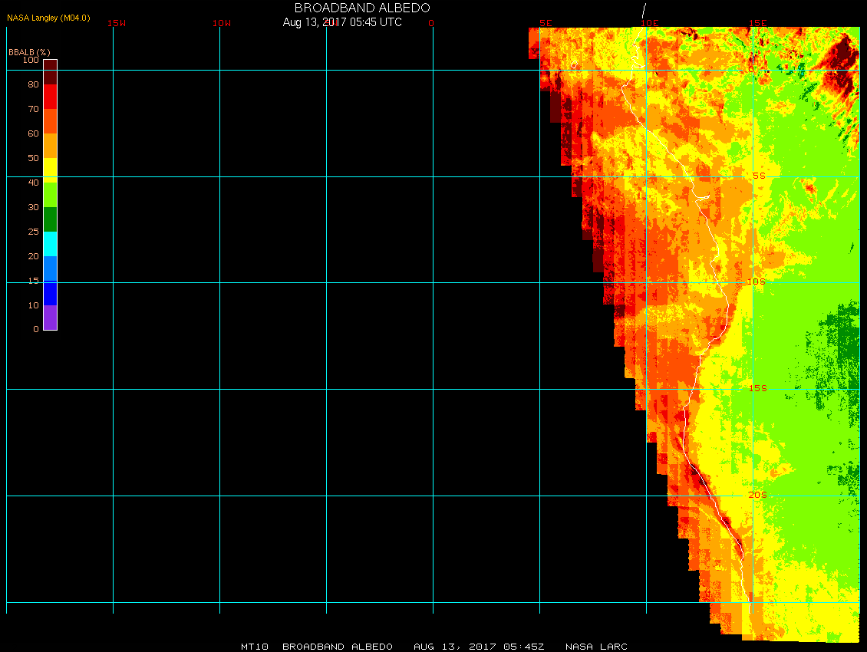
Task: Select the cyan swatch in the color scale
Action: tap(50, 243)
